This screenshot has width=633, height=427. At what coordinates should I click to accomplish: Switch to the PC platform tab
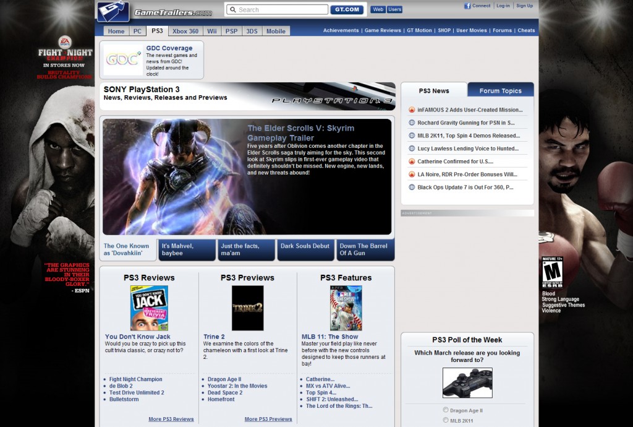137,31
